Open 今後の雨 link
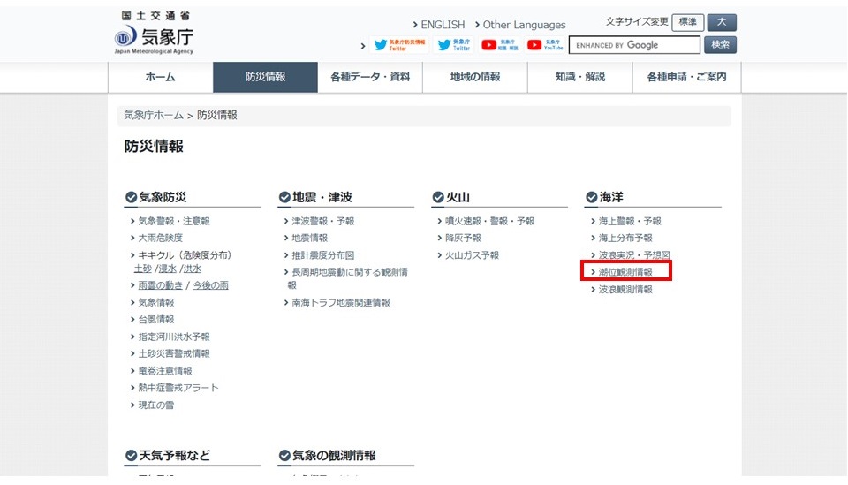The image size is (848, 485). 210,285
